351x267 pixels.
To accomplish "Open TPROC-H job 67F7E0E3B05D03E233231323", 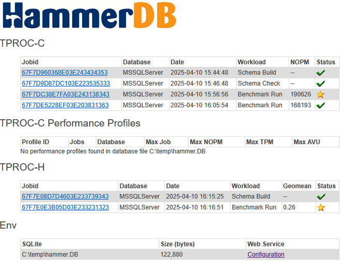I will pos(65,207).
